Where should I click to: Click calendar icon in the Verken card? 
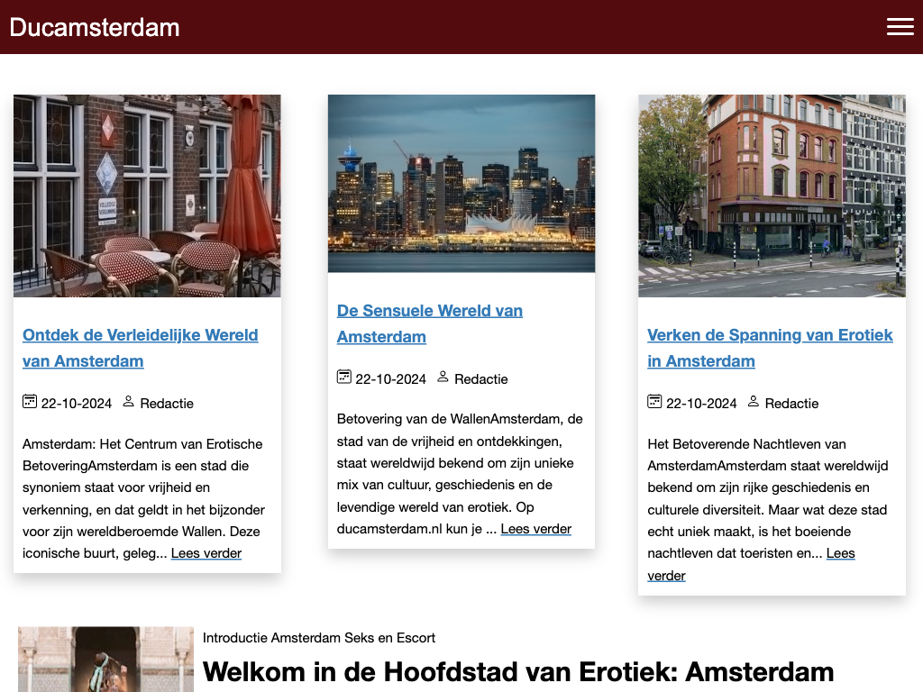click(654, 401)
